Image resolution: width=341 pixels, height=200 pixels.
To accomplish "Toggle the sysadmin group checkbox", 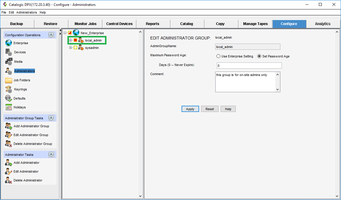I will (x=75, y=48).
